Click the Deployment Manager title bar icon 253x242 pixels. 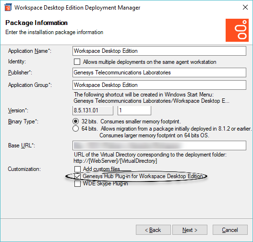coord(8,7)
